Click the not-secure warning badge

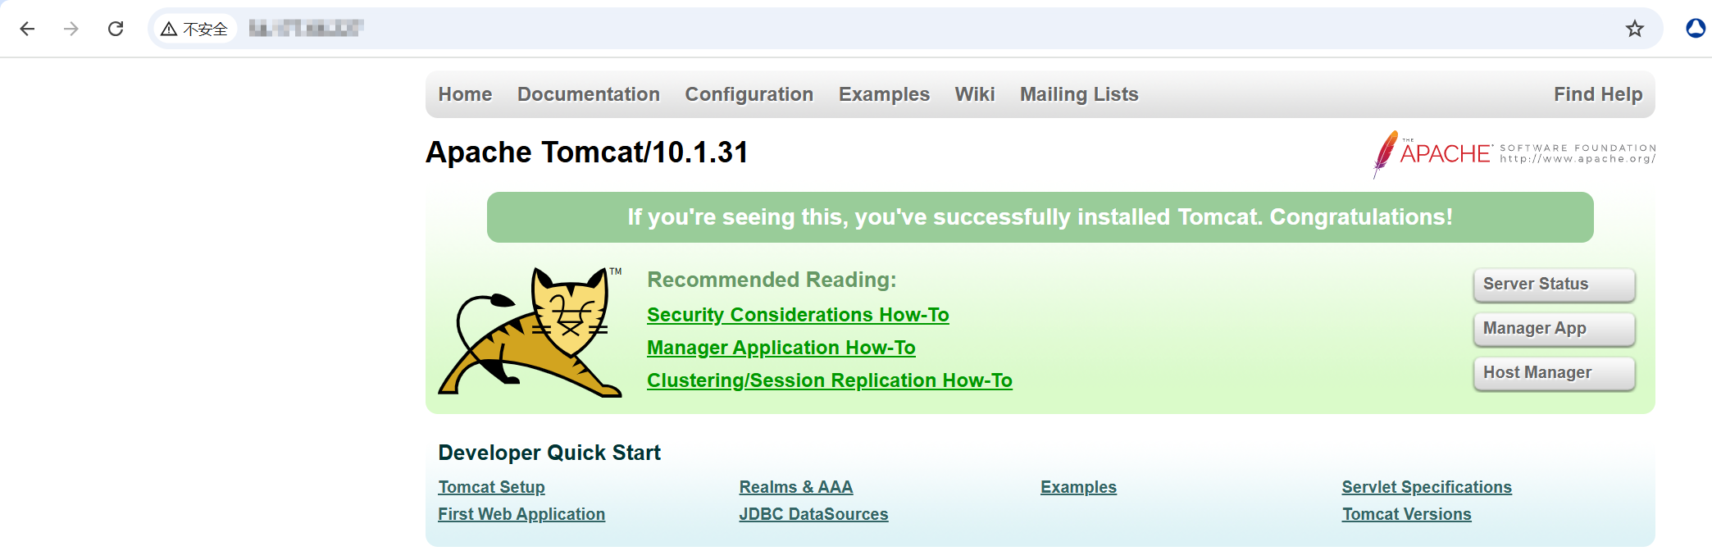click(195, 29)
